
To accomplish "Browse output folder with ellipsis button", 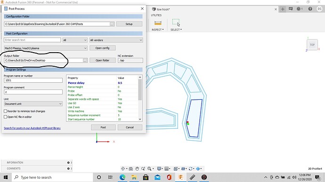I will point(85,61).
